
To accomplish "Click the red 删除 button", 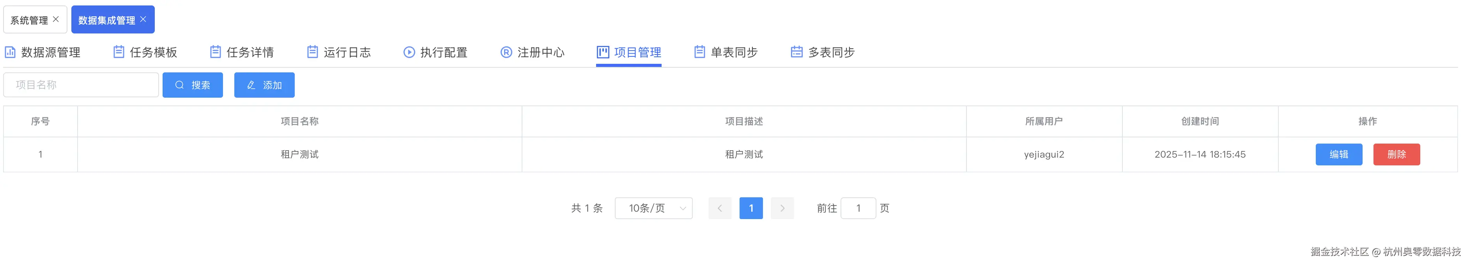I will tap(1396, 154).
